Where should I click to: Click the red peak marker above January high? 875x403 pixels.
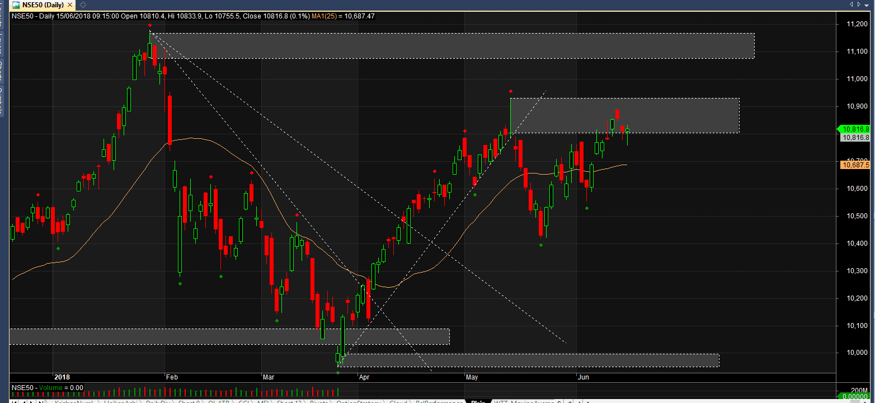[150, 25]
